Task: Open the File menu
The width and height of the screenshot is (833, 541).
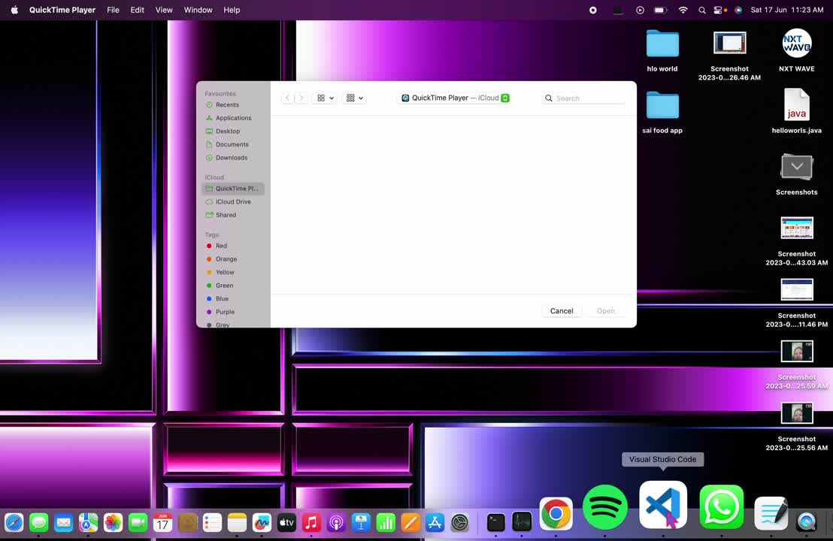Action: click(113, 10)
